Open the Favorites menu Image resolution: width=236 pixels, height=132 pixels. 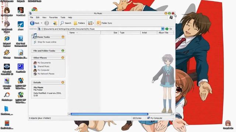tap(53, 17)
